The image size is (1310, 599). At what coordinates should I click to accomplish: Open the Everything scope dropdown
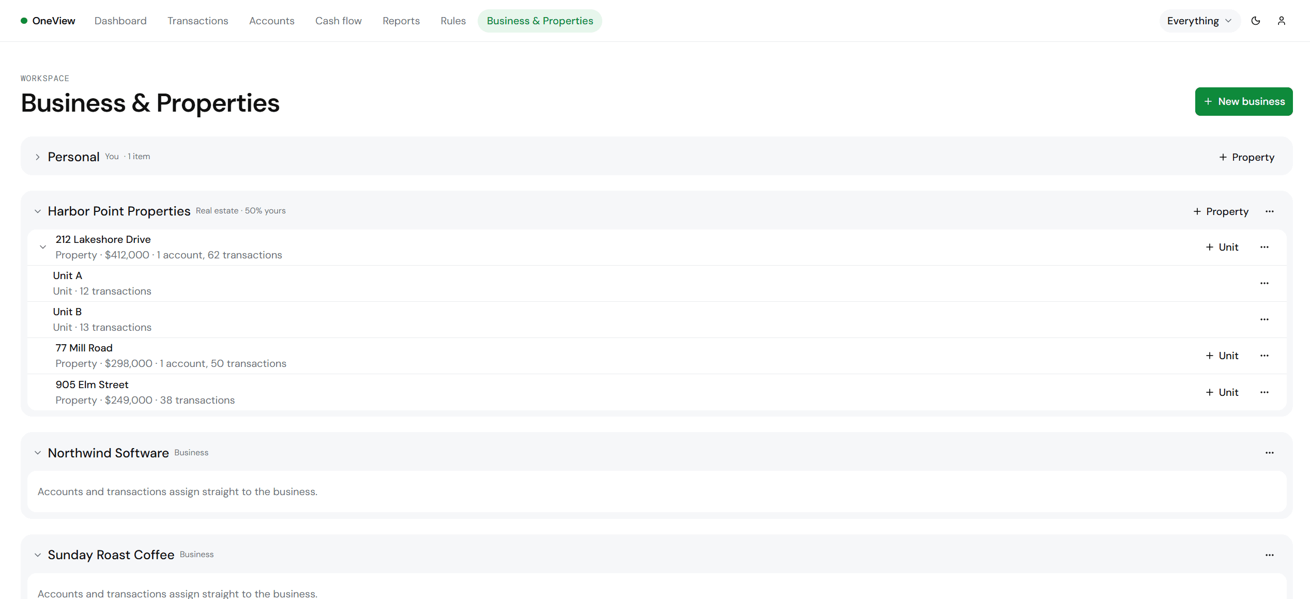pos(1199,21)
